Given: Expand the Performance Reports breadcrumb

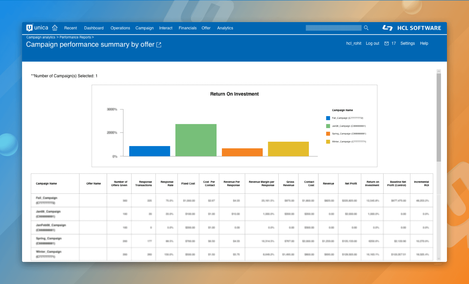Looking at the screenshot, I should point(75,37).
